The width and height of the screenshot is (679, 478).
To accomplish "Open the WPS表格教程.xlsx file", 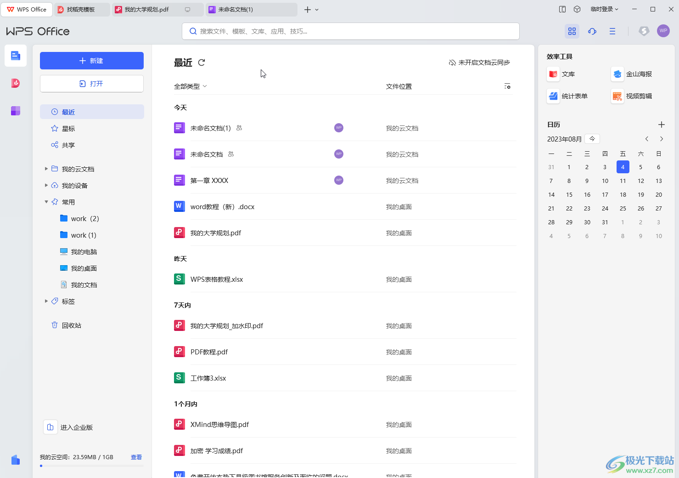I will [345, 279].
